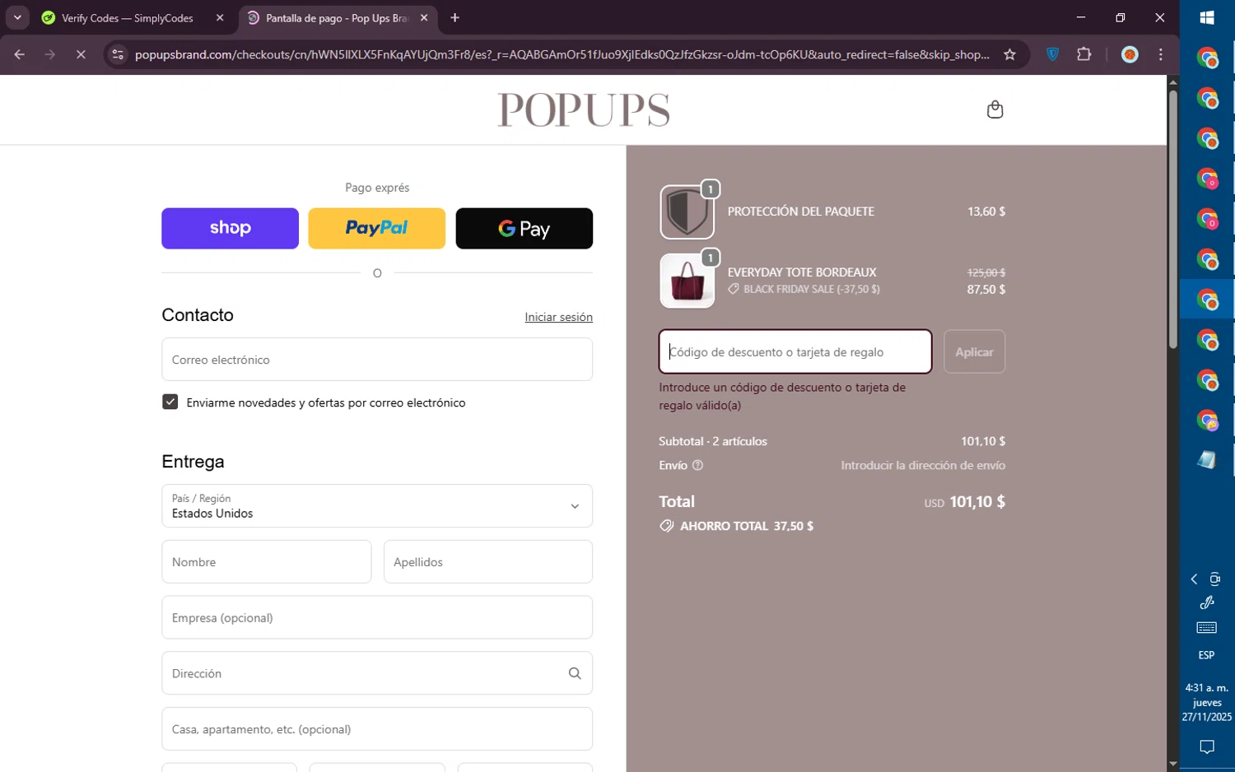The image size is (1235, 772).
Task: Click the highlighted active Chrome taskbar icon
Action: coord(1207,300)
